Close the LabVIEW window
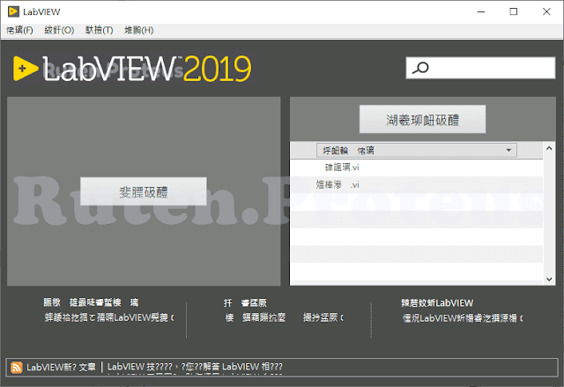564x387 pixels. [x=546, y=11]
